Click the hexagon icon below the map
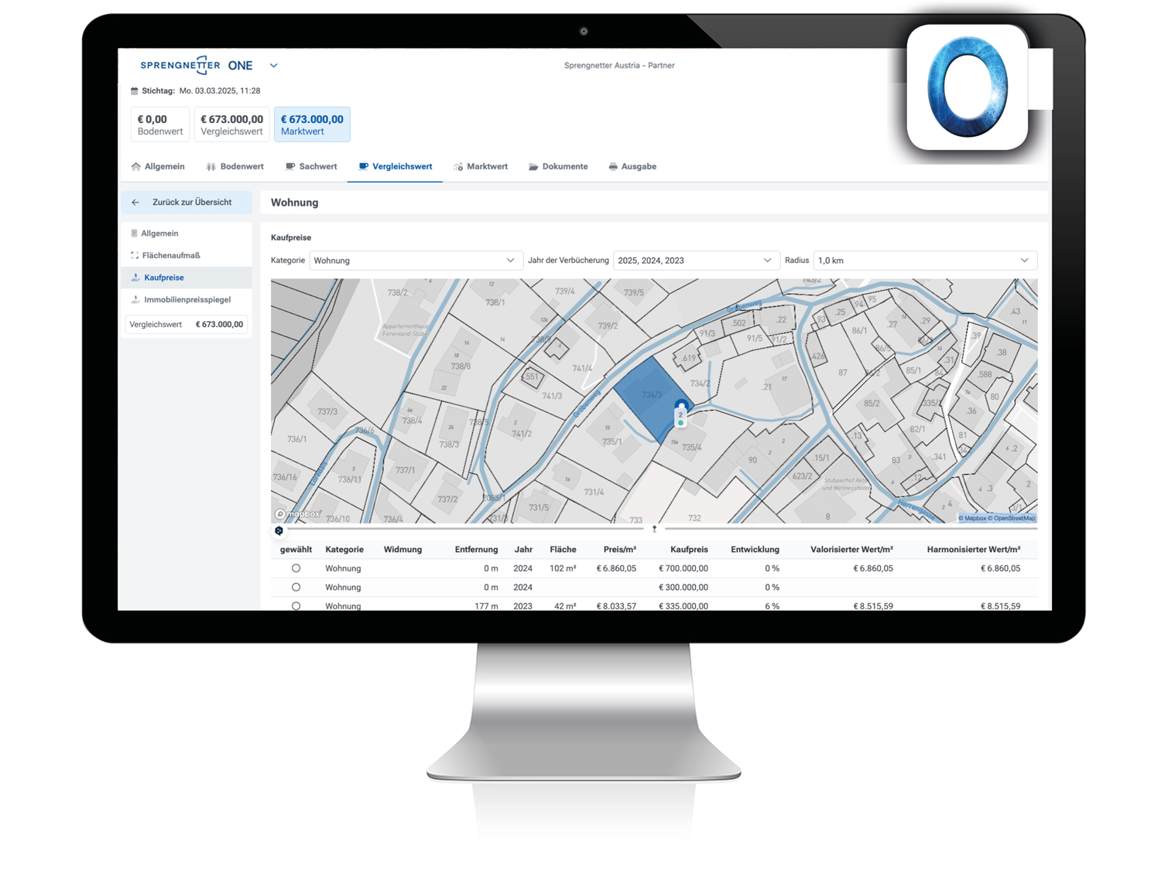Image resolution: width=1161 pixels, height=876 pixels. [279, 531]
